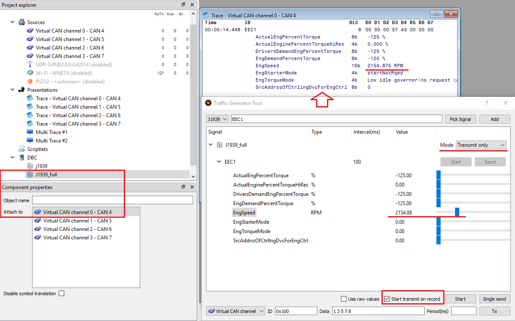Click the J1939_full database icon
The image size is (515, 321).
pos(30,174)
